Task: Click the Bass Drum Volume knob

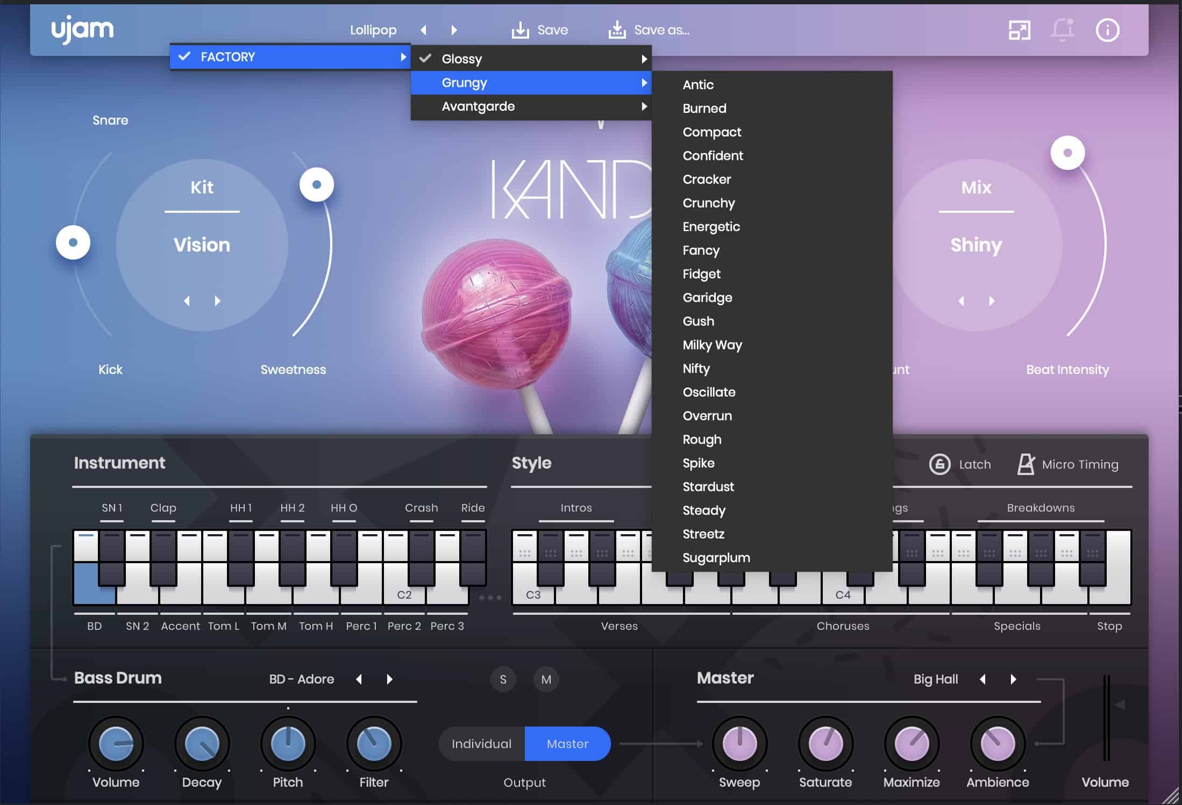Action: coord(116,744)
